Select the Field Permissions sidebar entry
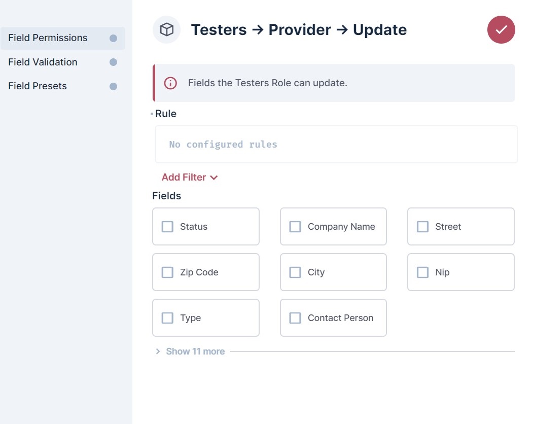This screenshot has height=424, width=533. click(48, 38)
